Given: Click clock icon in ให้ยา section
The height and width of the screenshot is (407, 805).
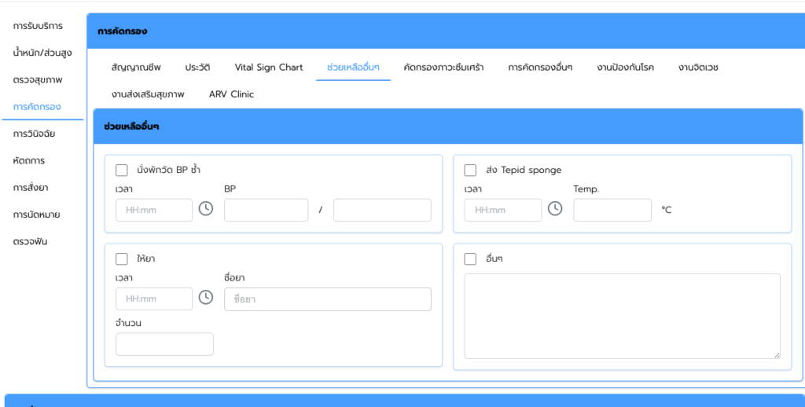Looking at the screenshot, I should 206,298.
